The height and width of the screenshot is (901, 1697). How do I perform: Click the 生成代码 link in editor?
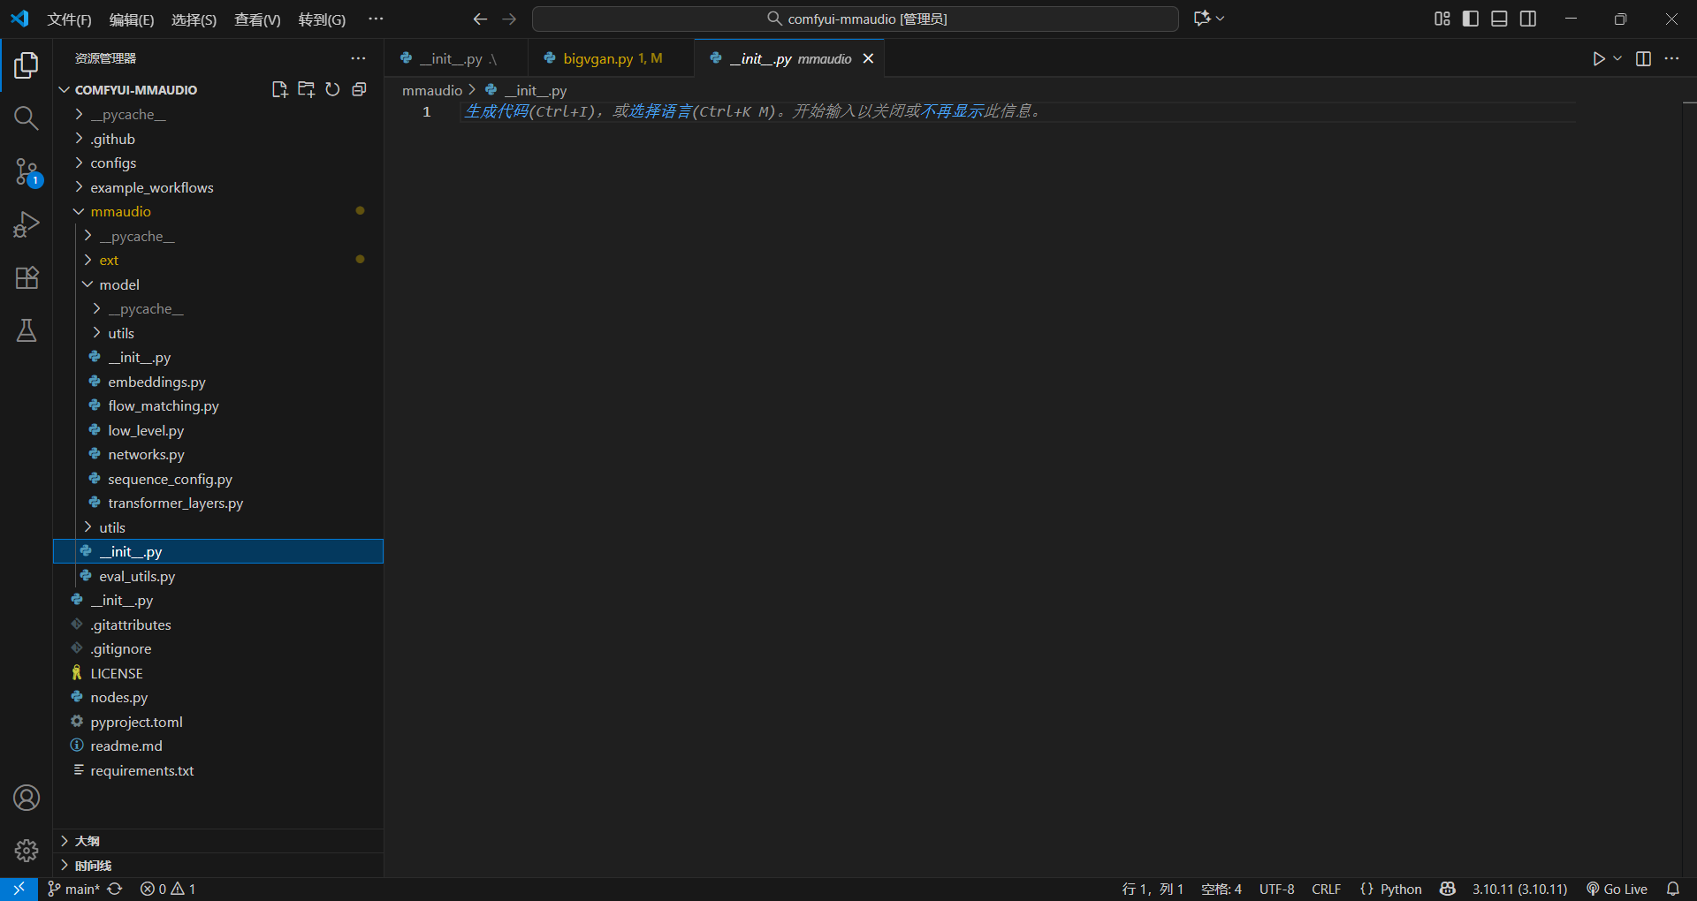coord(497,111)
